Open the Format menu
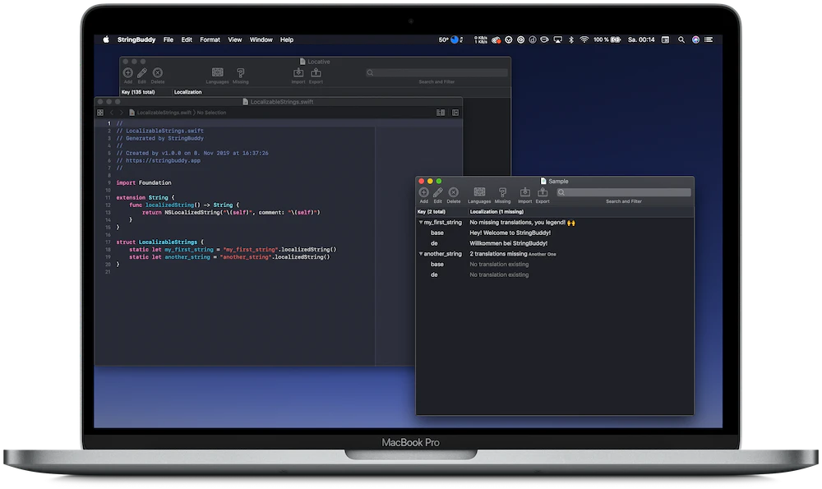Viewport: 822px width, 489px height. coord(210,39)
